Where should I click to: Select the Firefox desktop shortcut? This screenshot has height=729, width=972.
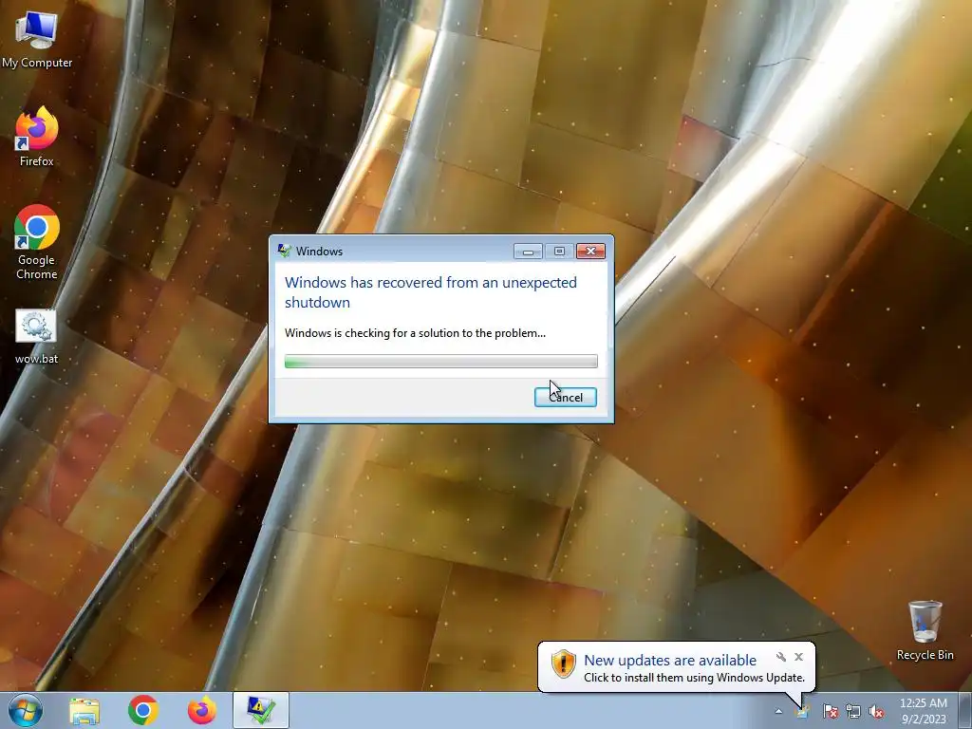(37, 137)
